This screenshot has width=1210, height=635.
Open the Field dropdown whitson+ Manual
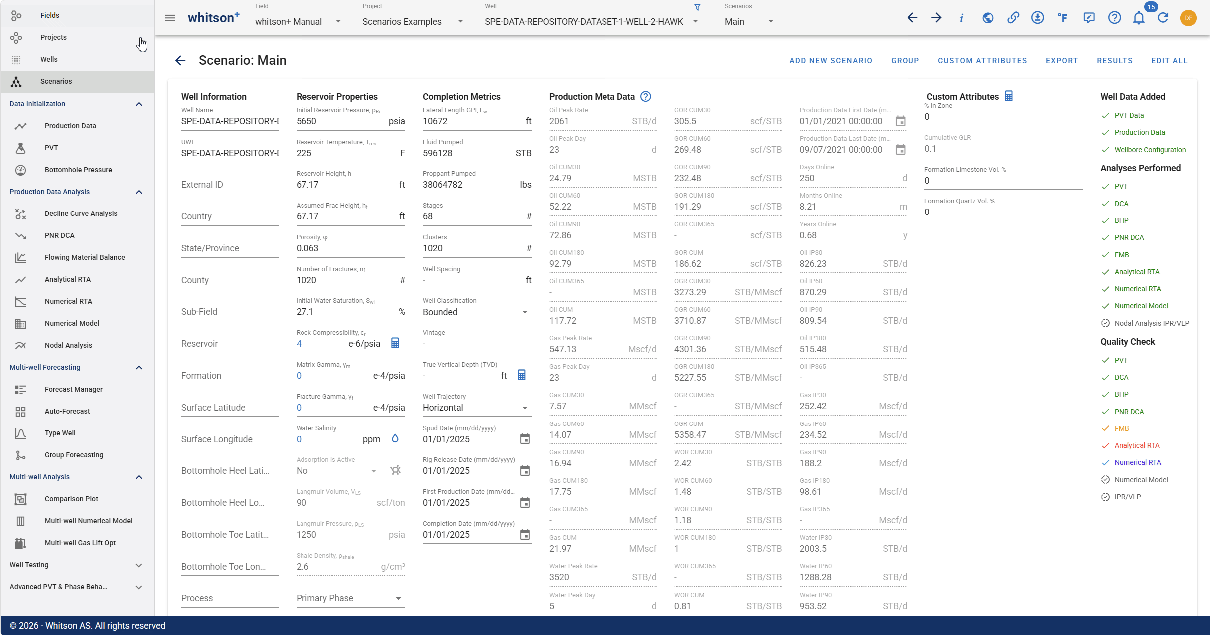(299, 22)
